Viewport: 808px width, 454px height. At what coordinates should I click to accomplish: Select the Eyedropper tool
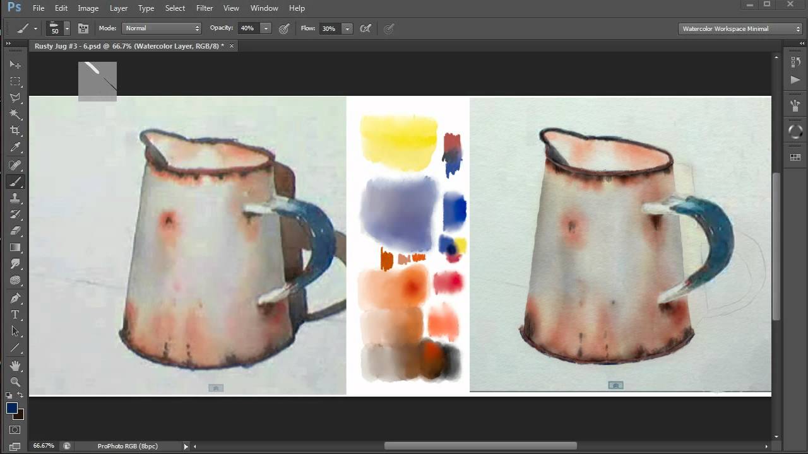click(x=15, y=148)
